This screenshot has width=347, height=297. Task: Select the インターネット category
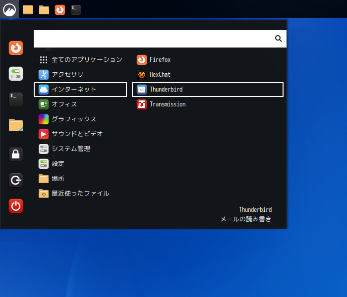(x=80, y=90)
